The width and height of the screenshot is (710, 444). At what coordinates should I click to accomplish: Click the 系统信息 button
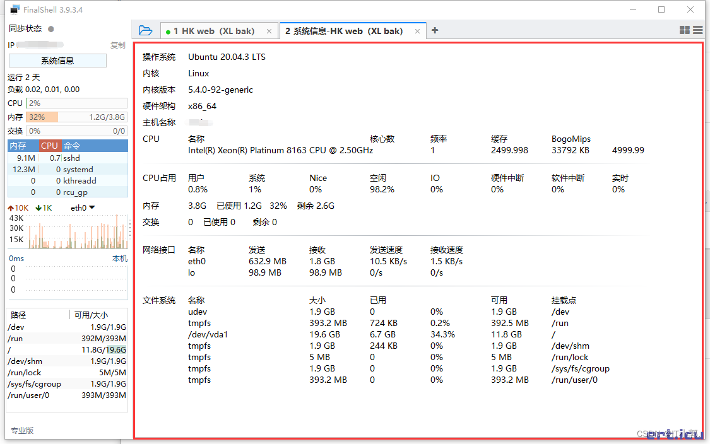[x=57, y=61]
